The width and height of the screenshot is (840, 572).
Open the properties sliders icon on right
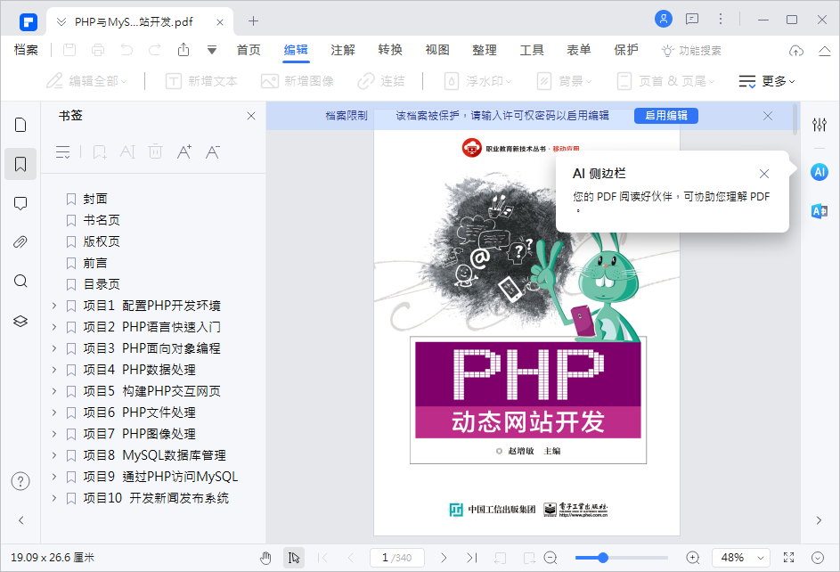pos(820,125)
